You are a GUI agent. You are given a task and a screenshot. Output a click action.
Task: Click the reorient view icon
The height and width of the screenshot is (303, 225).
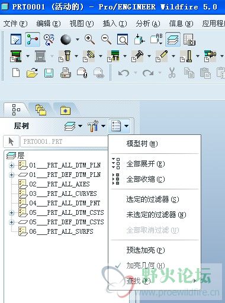pos(139,39)
